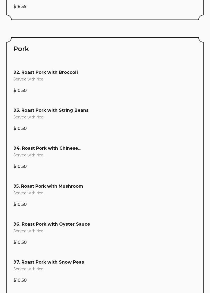This screenshot has width=210, height=293.
Task: Choose 95. Roast Pork with Mushroom
Action: pyautogui.click(x=48, y=186)
